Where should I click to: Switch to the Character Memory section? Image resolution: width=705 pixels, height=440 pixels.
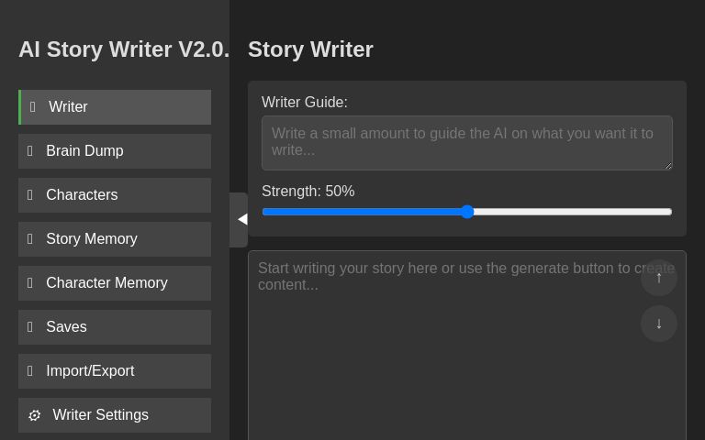[115, 283]
